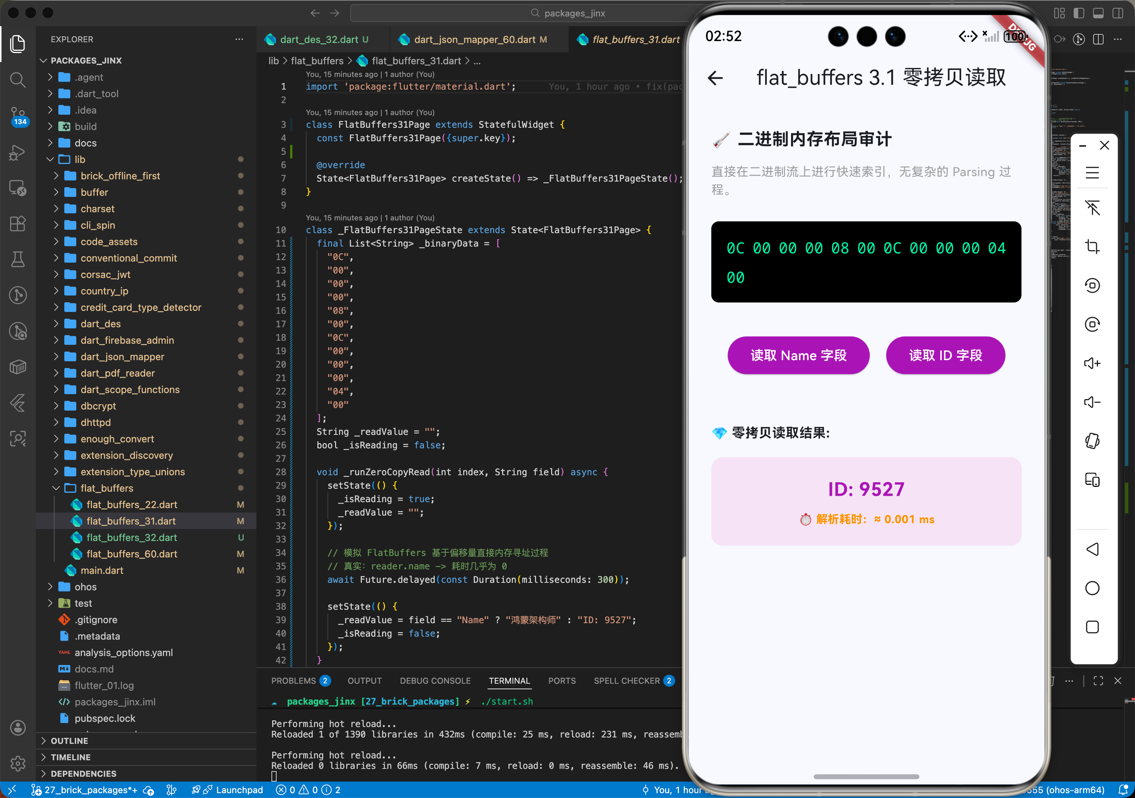Open flat_buffers_60.dart in explorer
This screenshot has width=1135, height=798.
tap(132, 554)
